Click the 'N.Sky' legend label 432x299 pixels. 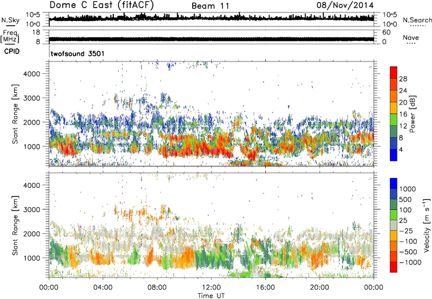[10, 20]
